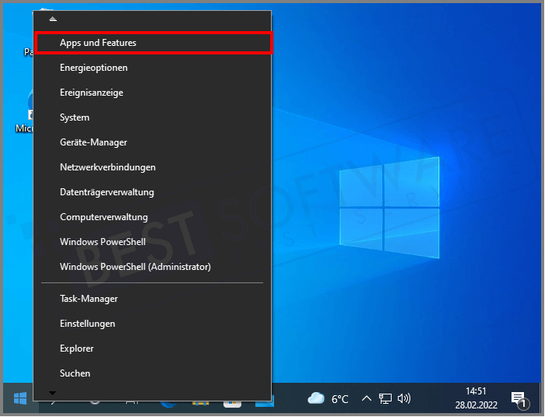545x417 pixels.
Task: Open the weather widget showing 6°C
Action: click(x=329, y=398)
